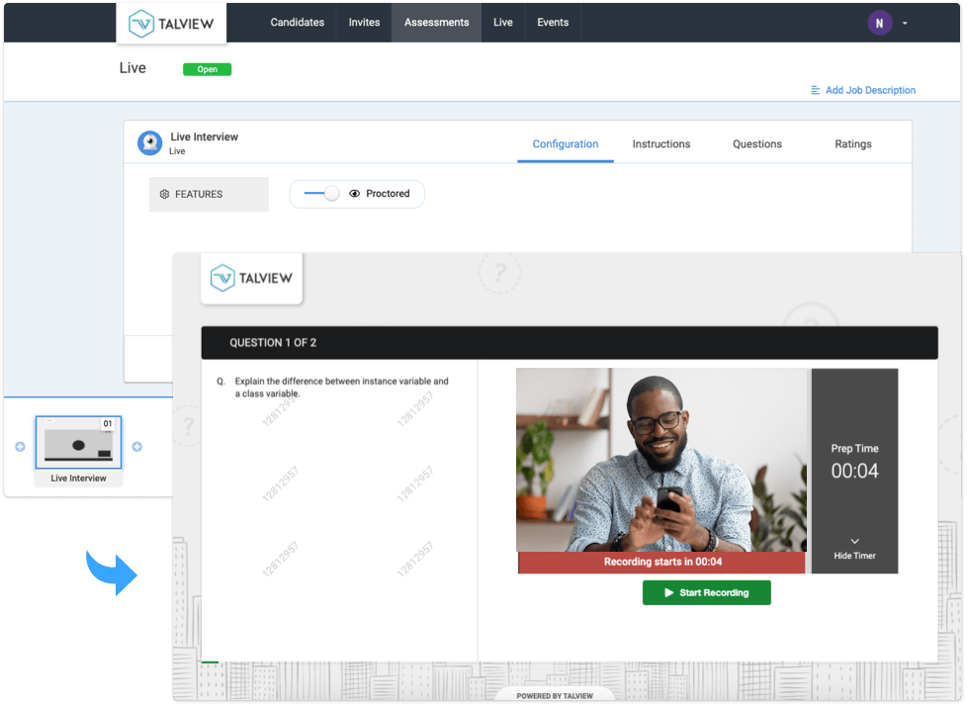The height and width of the screenshot is (707, 967).
Task: Click the Talview logo on the candidate preview window
Action: click(x=251, y=278)
